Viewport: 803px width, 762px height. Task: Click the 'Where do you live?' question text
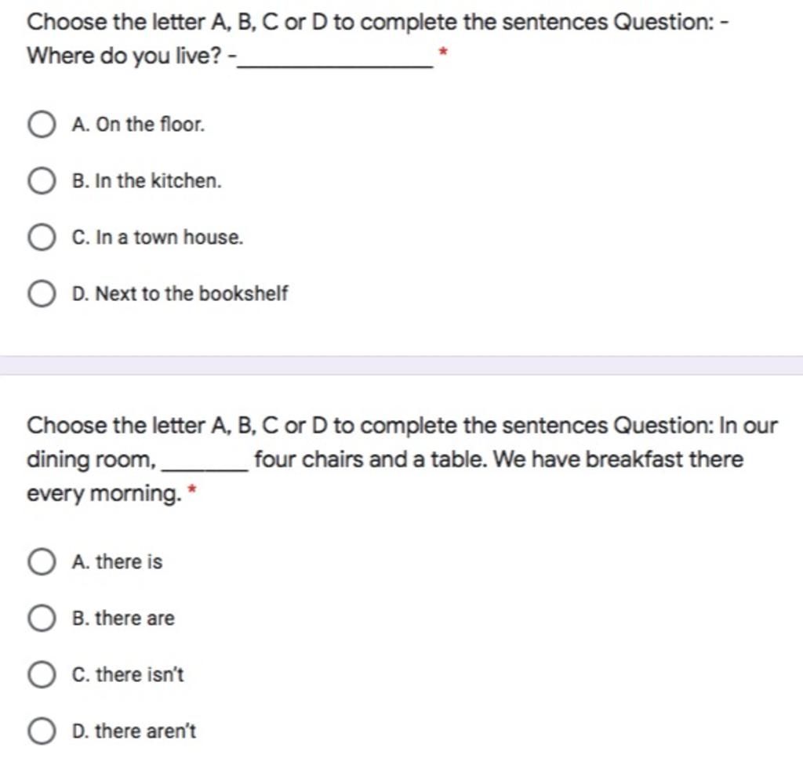click(x=124, y=56)
